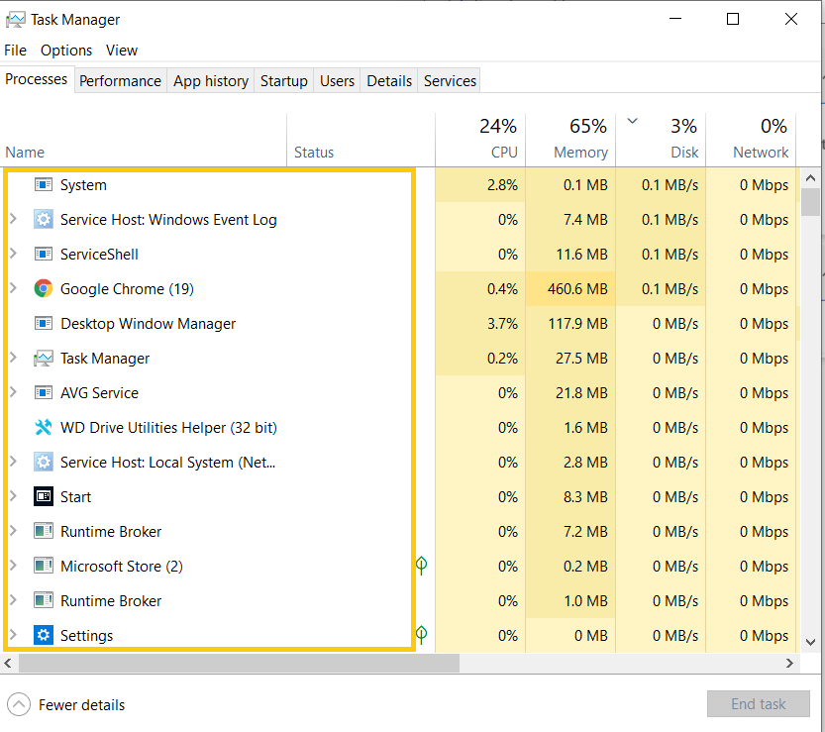Select the Service Host: Windows Event Log icon
Image resolution: width=825 pixels, height=732 pixels.
point(44,219)
